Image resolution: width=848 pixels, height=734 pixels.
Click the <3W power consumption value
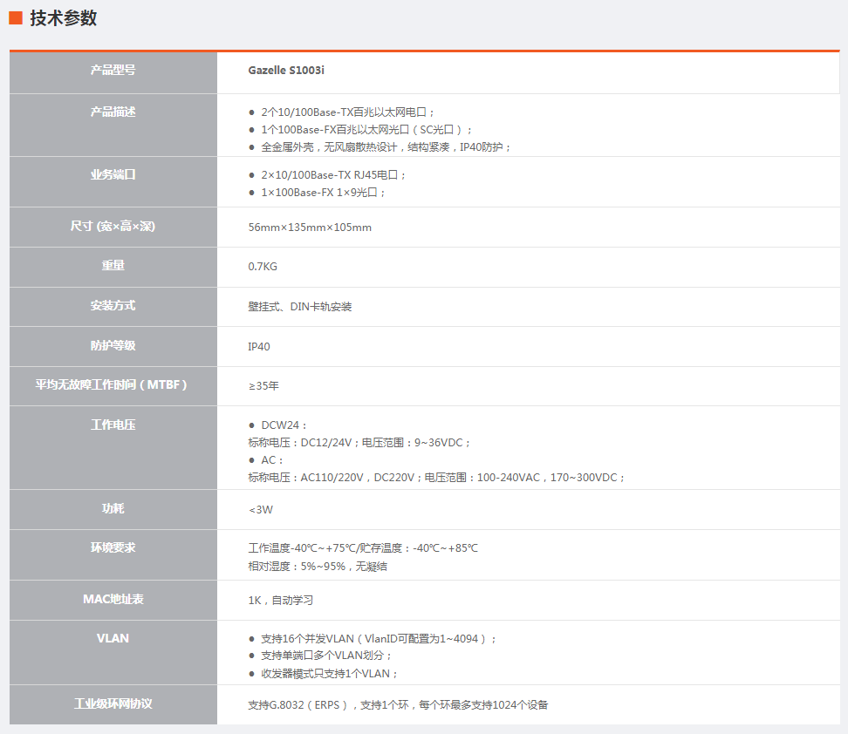click(x=261, y=510)
